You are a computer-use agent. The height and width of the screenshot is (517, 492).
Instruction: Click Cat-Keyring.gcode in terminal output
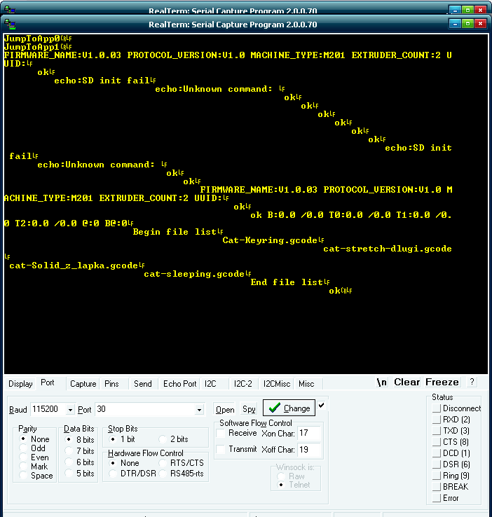[x=270, y=240]
